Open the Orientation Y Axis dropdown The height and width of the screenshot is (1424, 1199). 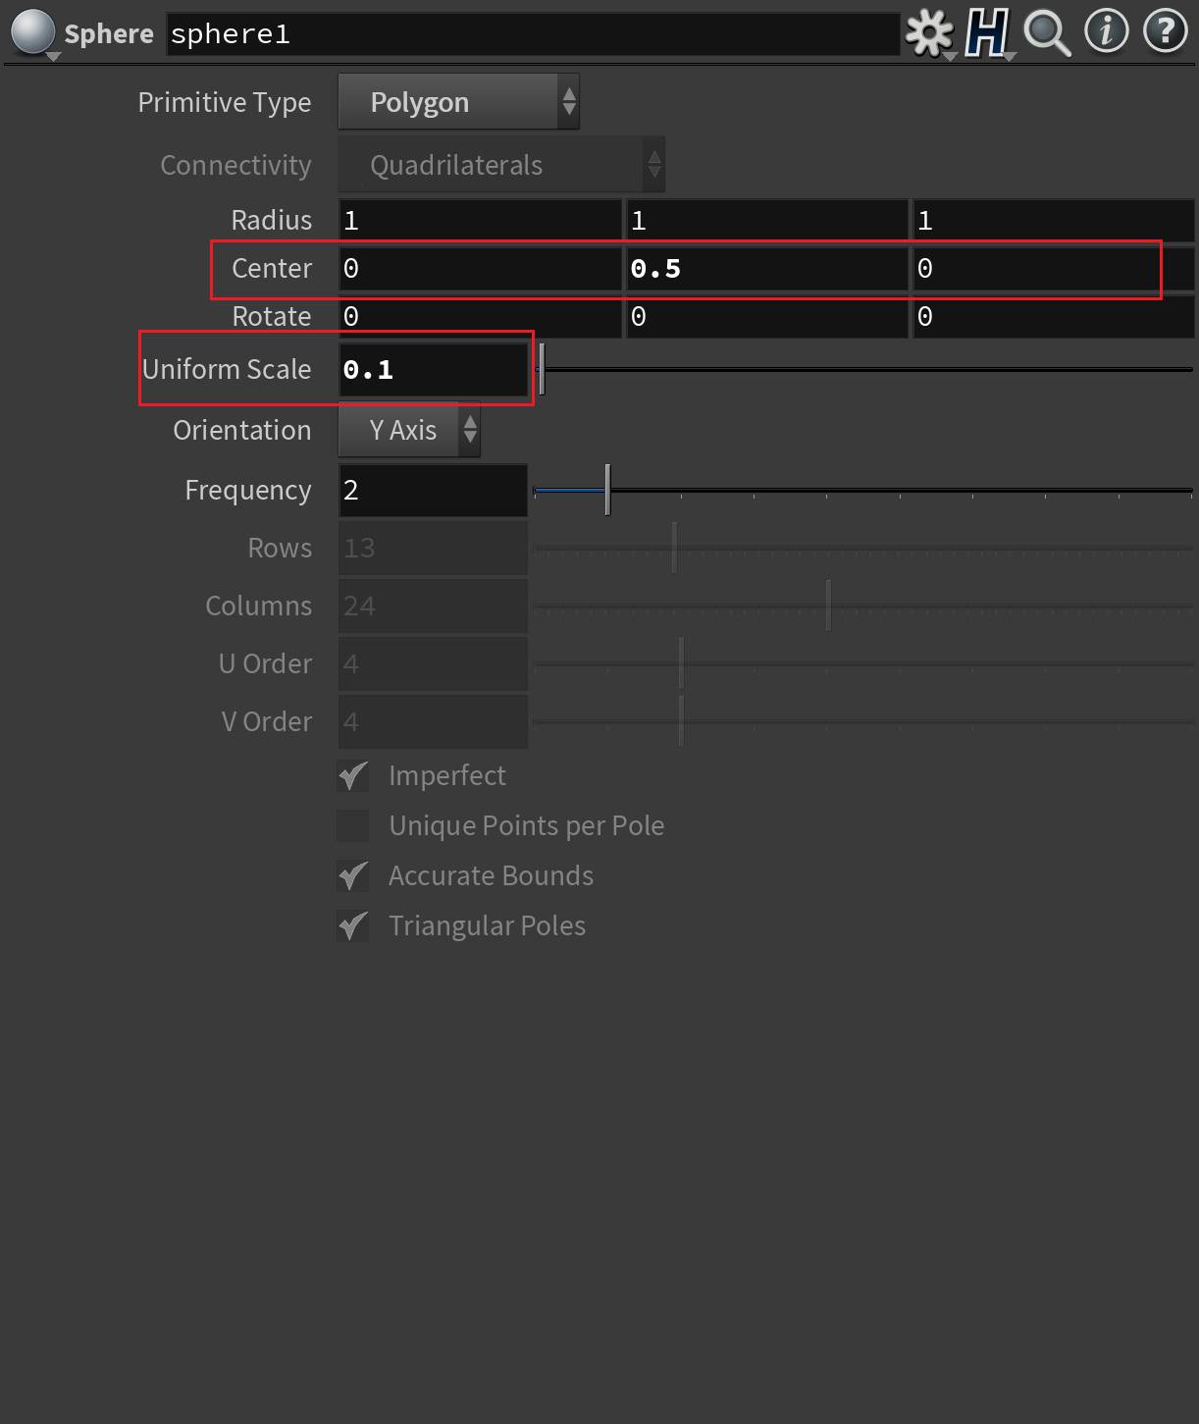click(x=409, y=430)
